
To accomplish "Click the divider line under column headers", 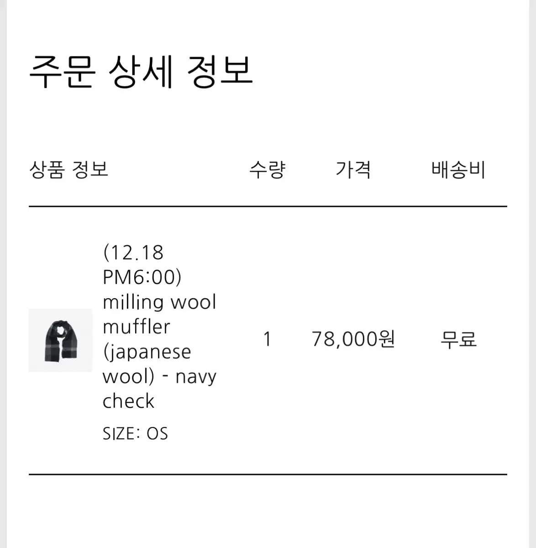I will (x=268, y=206).
